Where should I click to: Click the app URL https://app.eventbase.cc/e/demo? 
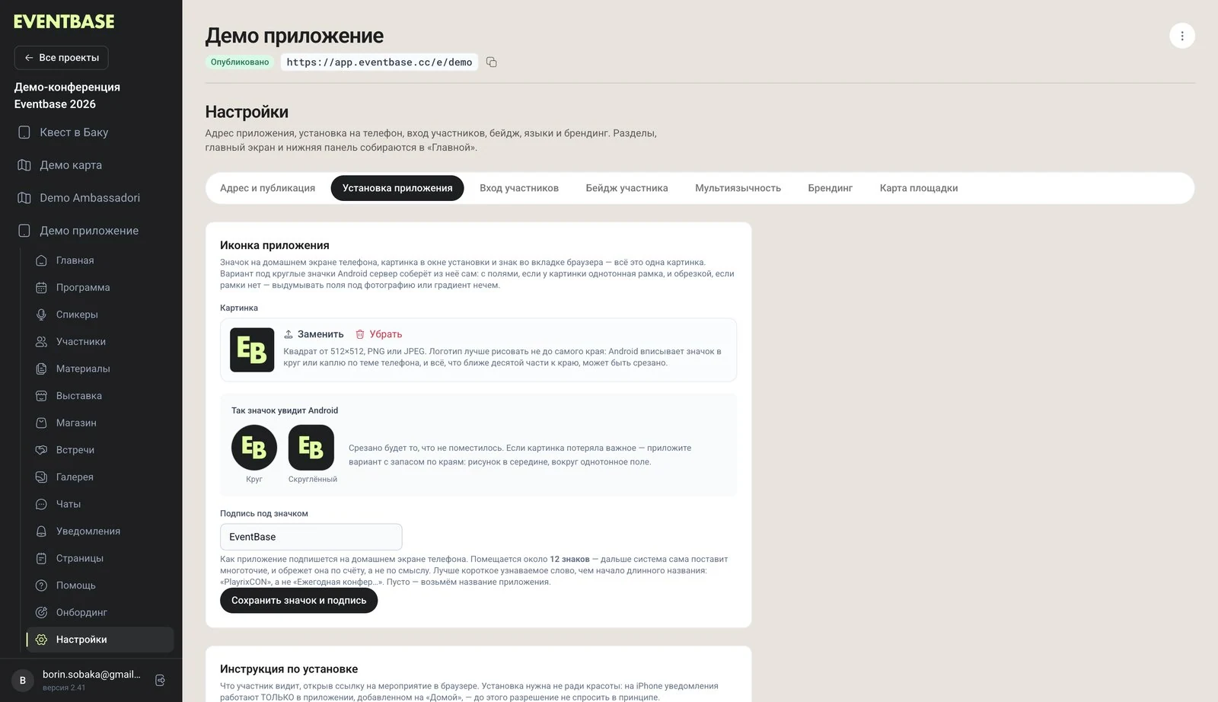point(379,62)
